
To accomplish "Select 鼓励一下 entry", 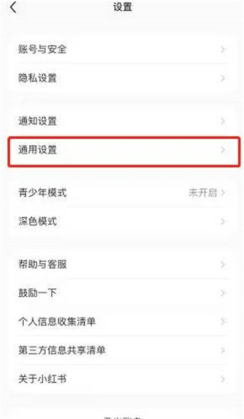I will pos(122,293).
